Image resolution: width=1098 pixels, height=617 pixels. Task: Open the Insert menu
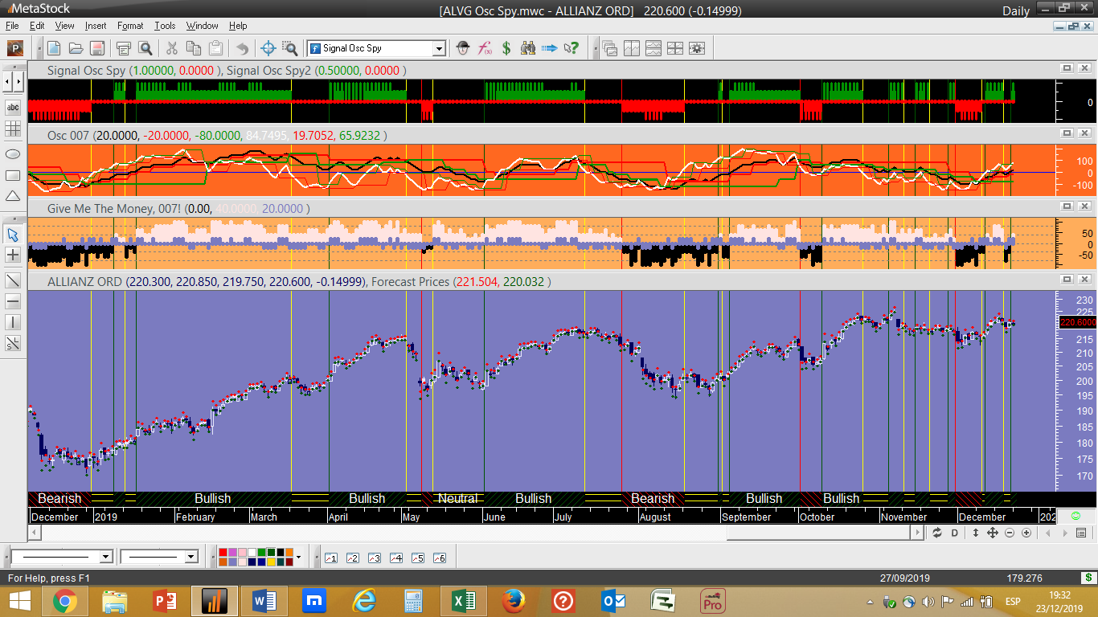click(95, 26)
